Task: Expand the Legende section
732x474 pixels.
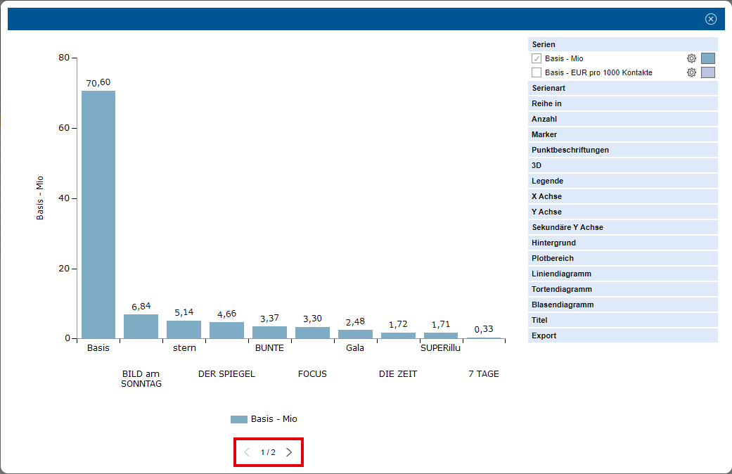Action: tap(622, 181)
